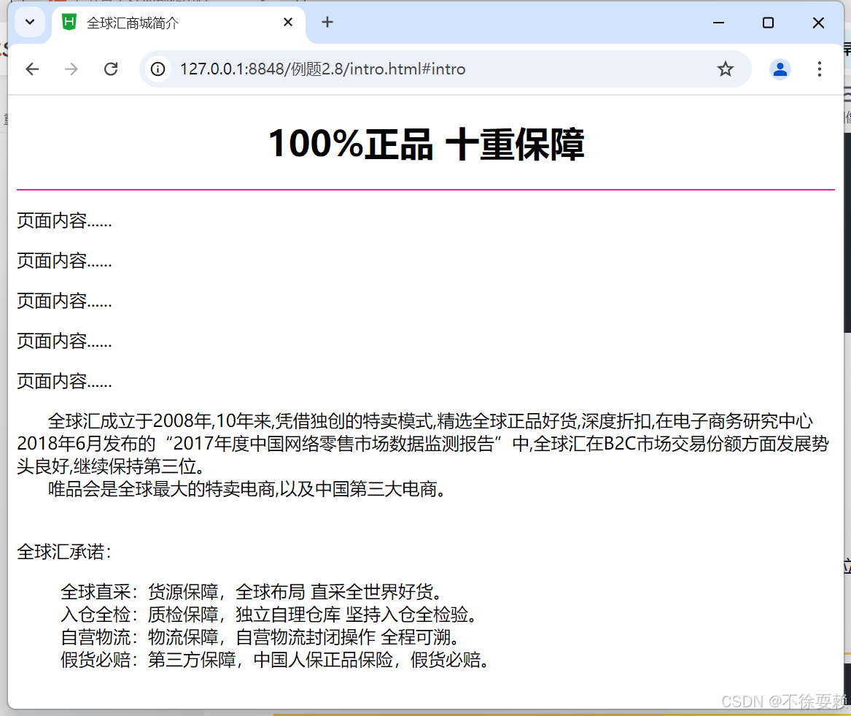Open the profile avatar menu
Screen dimensions: 851x716
tap(780, 69)
